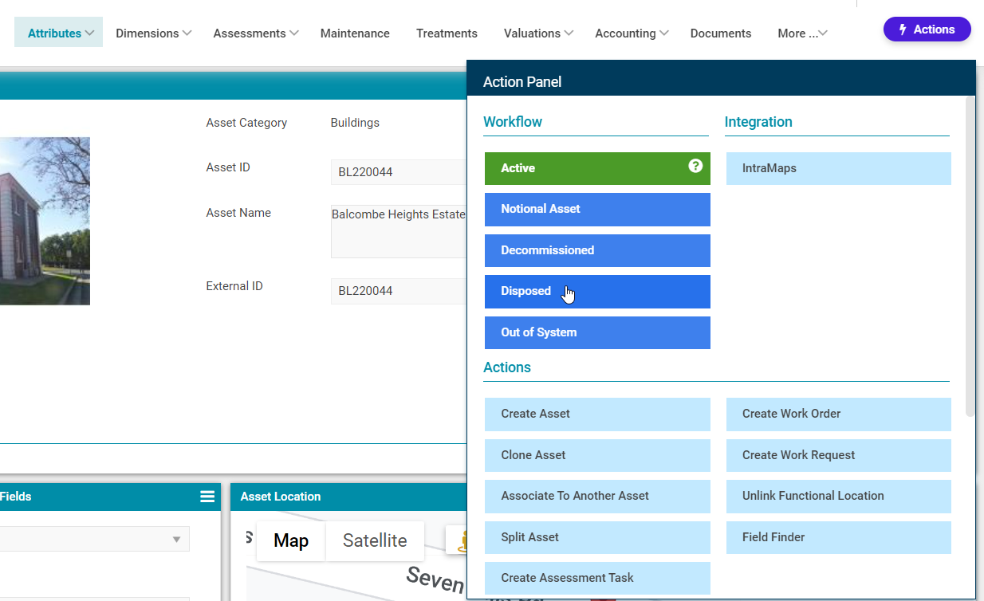
Task: Select the Clone Asset action
Action: [x=596, y=455]
